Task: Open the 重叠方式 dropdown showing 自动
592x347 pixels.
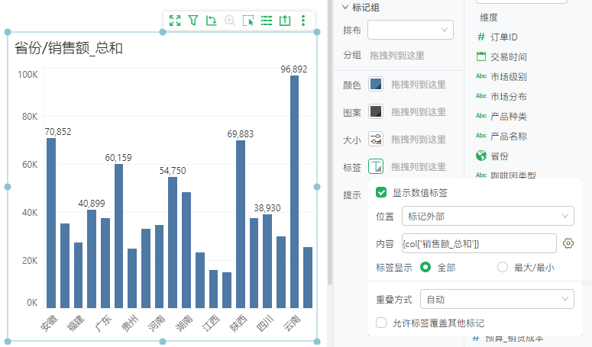Action: pos(497,299)
